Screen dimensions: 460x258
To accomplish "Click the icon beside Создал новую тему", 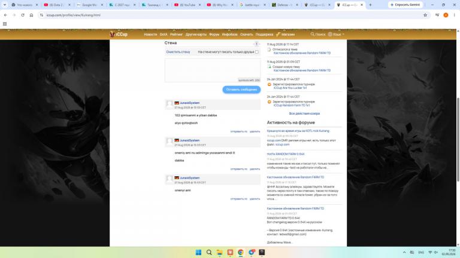I will (x=269, y=67).
